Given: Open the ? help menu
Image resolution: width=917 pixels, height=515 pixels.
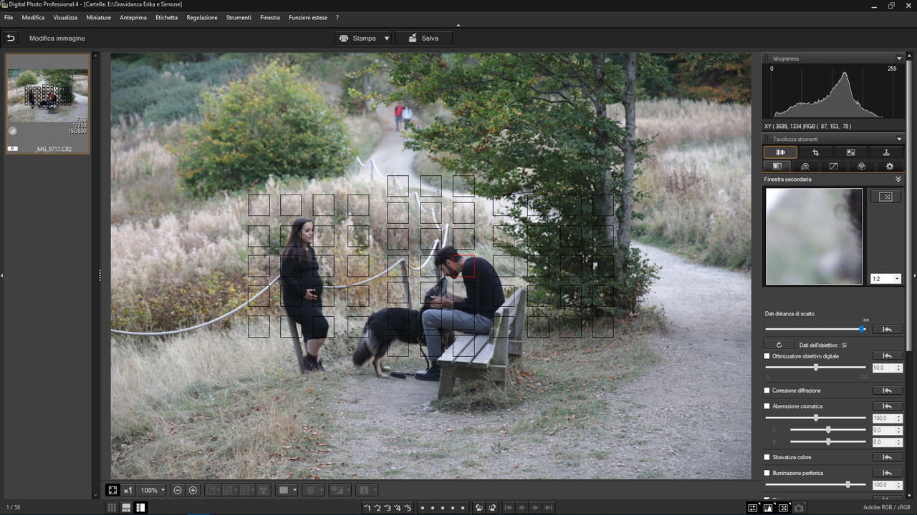Looking at the screenshot, I should point(337,17).
